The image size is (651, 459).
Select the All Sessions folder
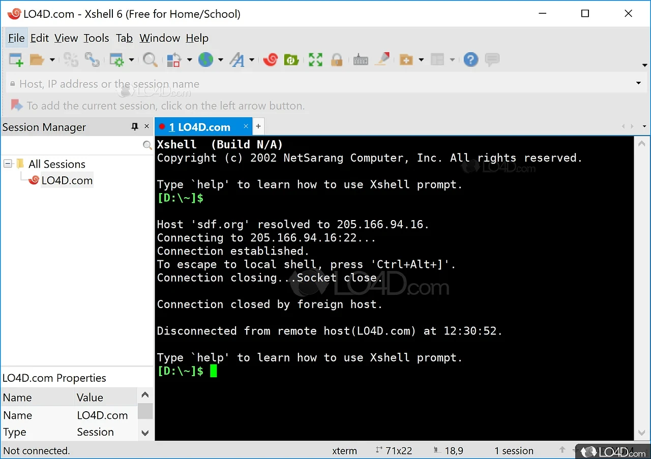[56, 164]
